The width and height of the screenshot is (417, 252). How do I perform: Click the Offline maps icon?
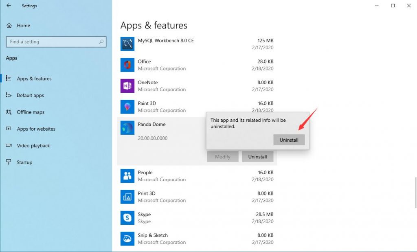point(9,112)
